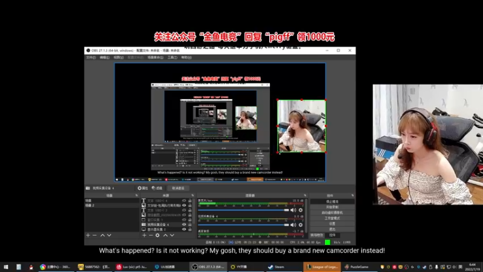
Task: Move scene up with arrow icon
Action: [103, 235]
